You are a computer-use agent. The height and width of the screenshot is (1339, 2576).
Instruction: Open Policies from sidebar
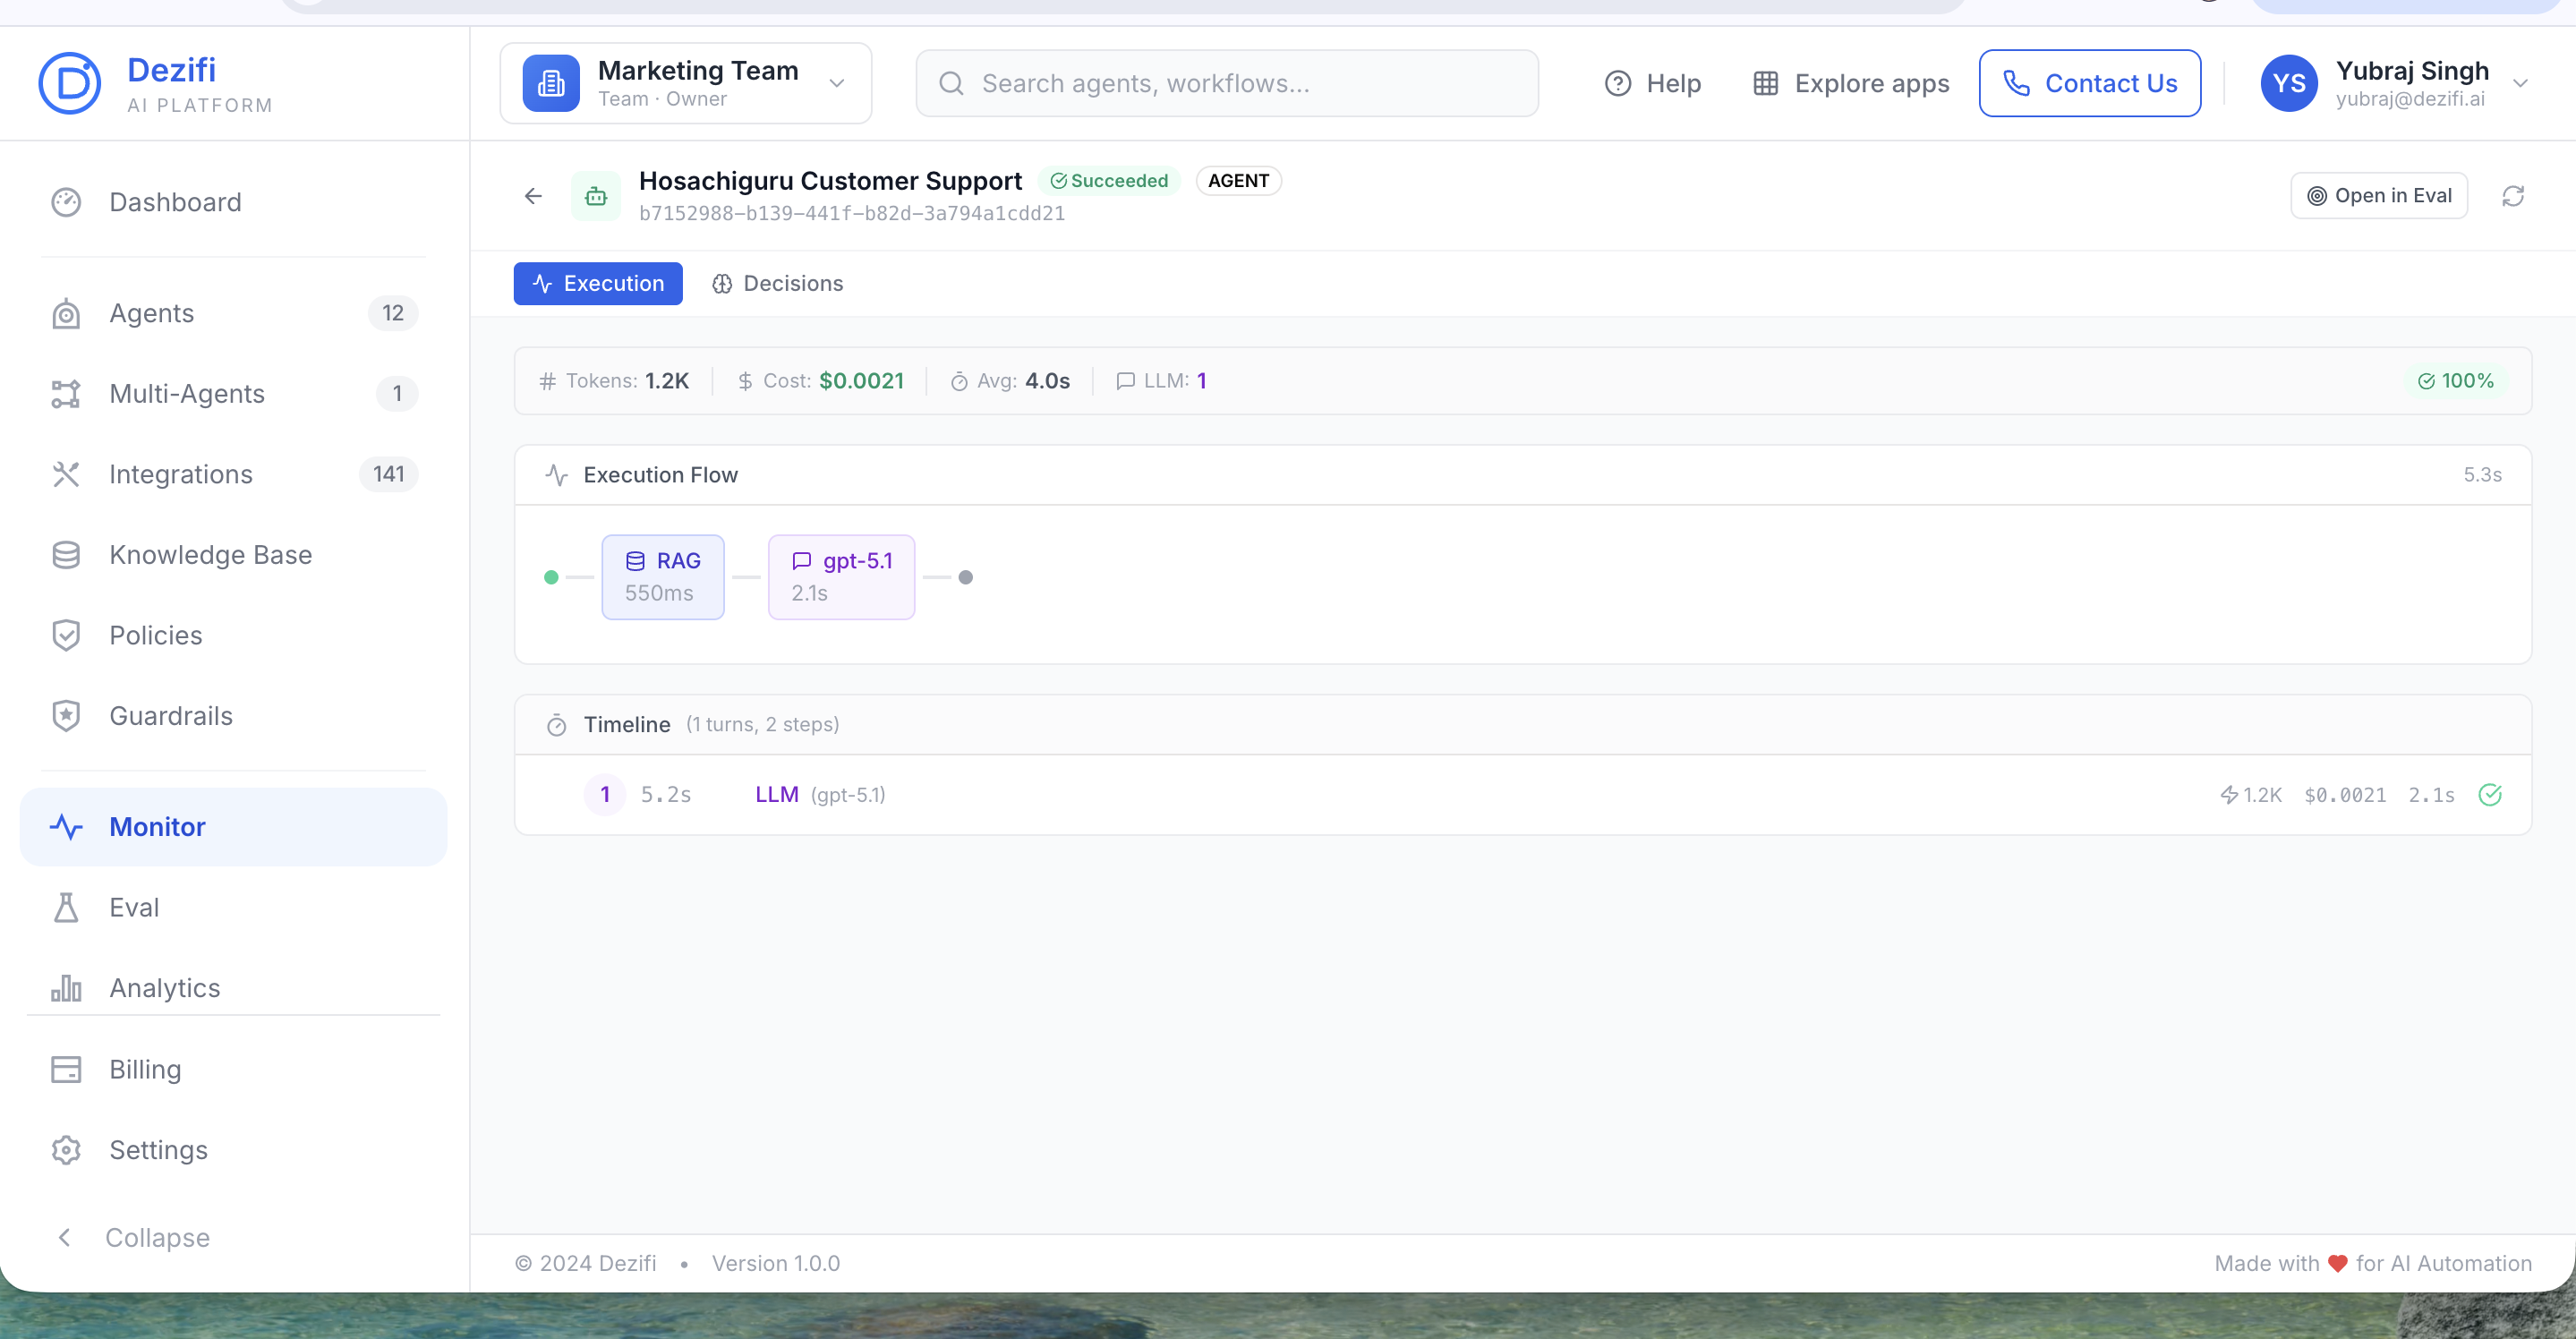(233, 635)
